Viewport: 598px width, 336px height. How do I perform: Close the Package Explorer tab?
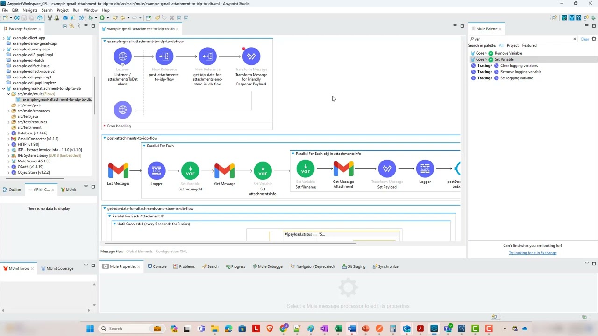coord(40,29)
